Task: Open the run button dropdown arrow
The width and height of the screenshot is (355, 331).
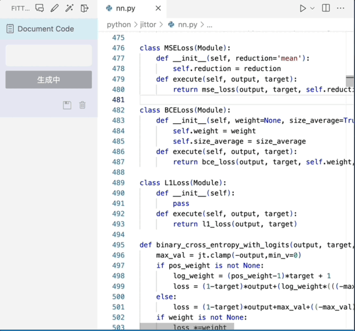Action: [x=312, y=8]
